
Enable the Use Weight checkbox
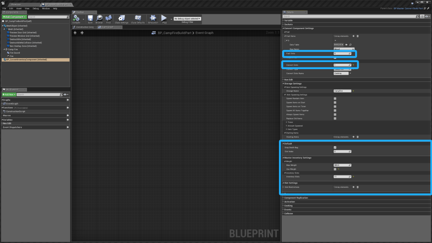(x=335, y=169)
